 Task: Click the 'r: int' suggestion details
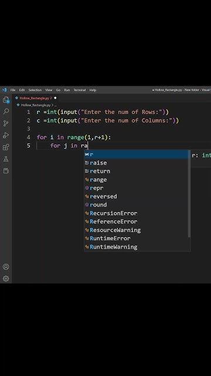[201, 155]
